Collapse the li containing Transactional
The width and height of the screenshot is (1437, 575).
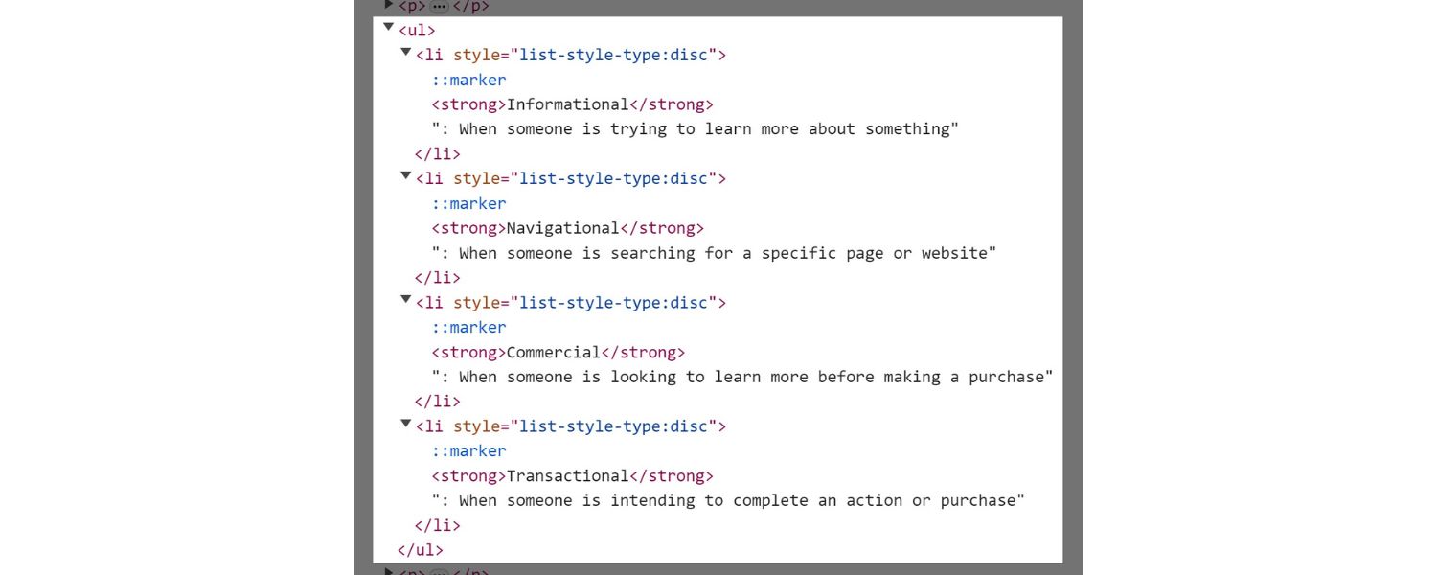[x=405, y=424]
